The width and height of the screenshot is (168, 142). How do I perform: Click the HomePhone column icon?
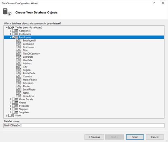pyautogui.click(x=20, y=80)
